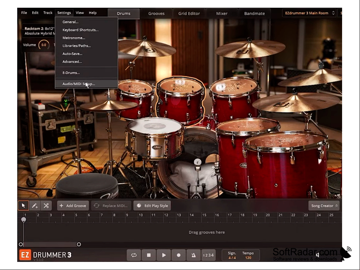
Task: Choose Metronome... from Settings menu
Action: (86, 38)
